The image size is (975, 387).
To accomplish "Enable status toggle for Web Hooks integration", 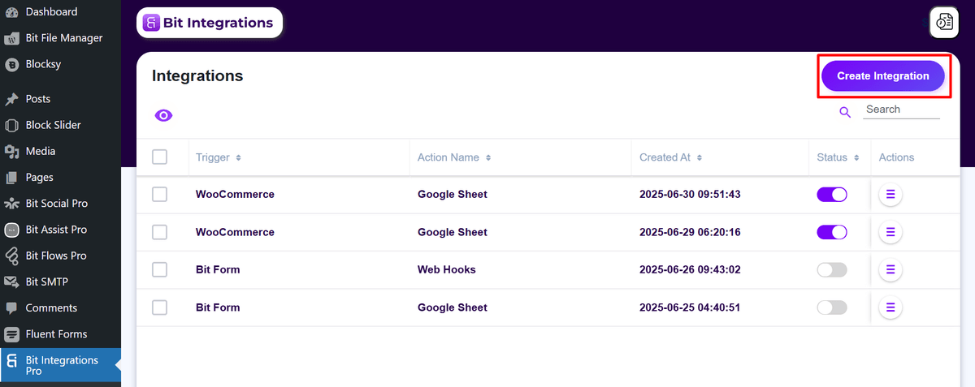I will (832, 270).
